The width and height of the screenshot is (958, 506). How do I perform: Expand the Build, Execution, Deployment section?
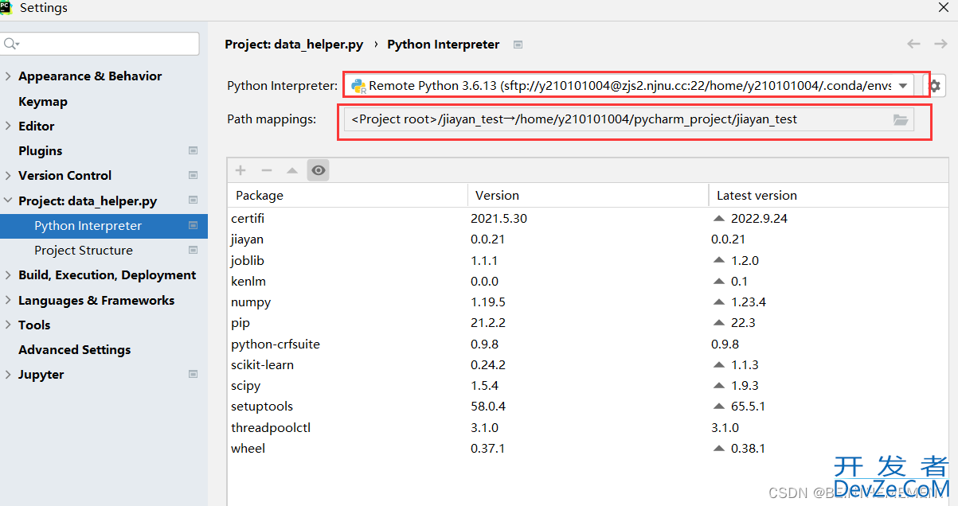8,275
